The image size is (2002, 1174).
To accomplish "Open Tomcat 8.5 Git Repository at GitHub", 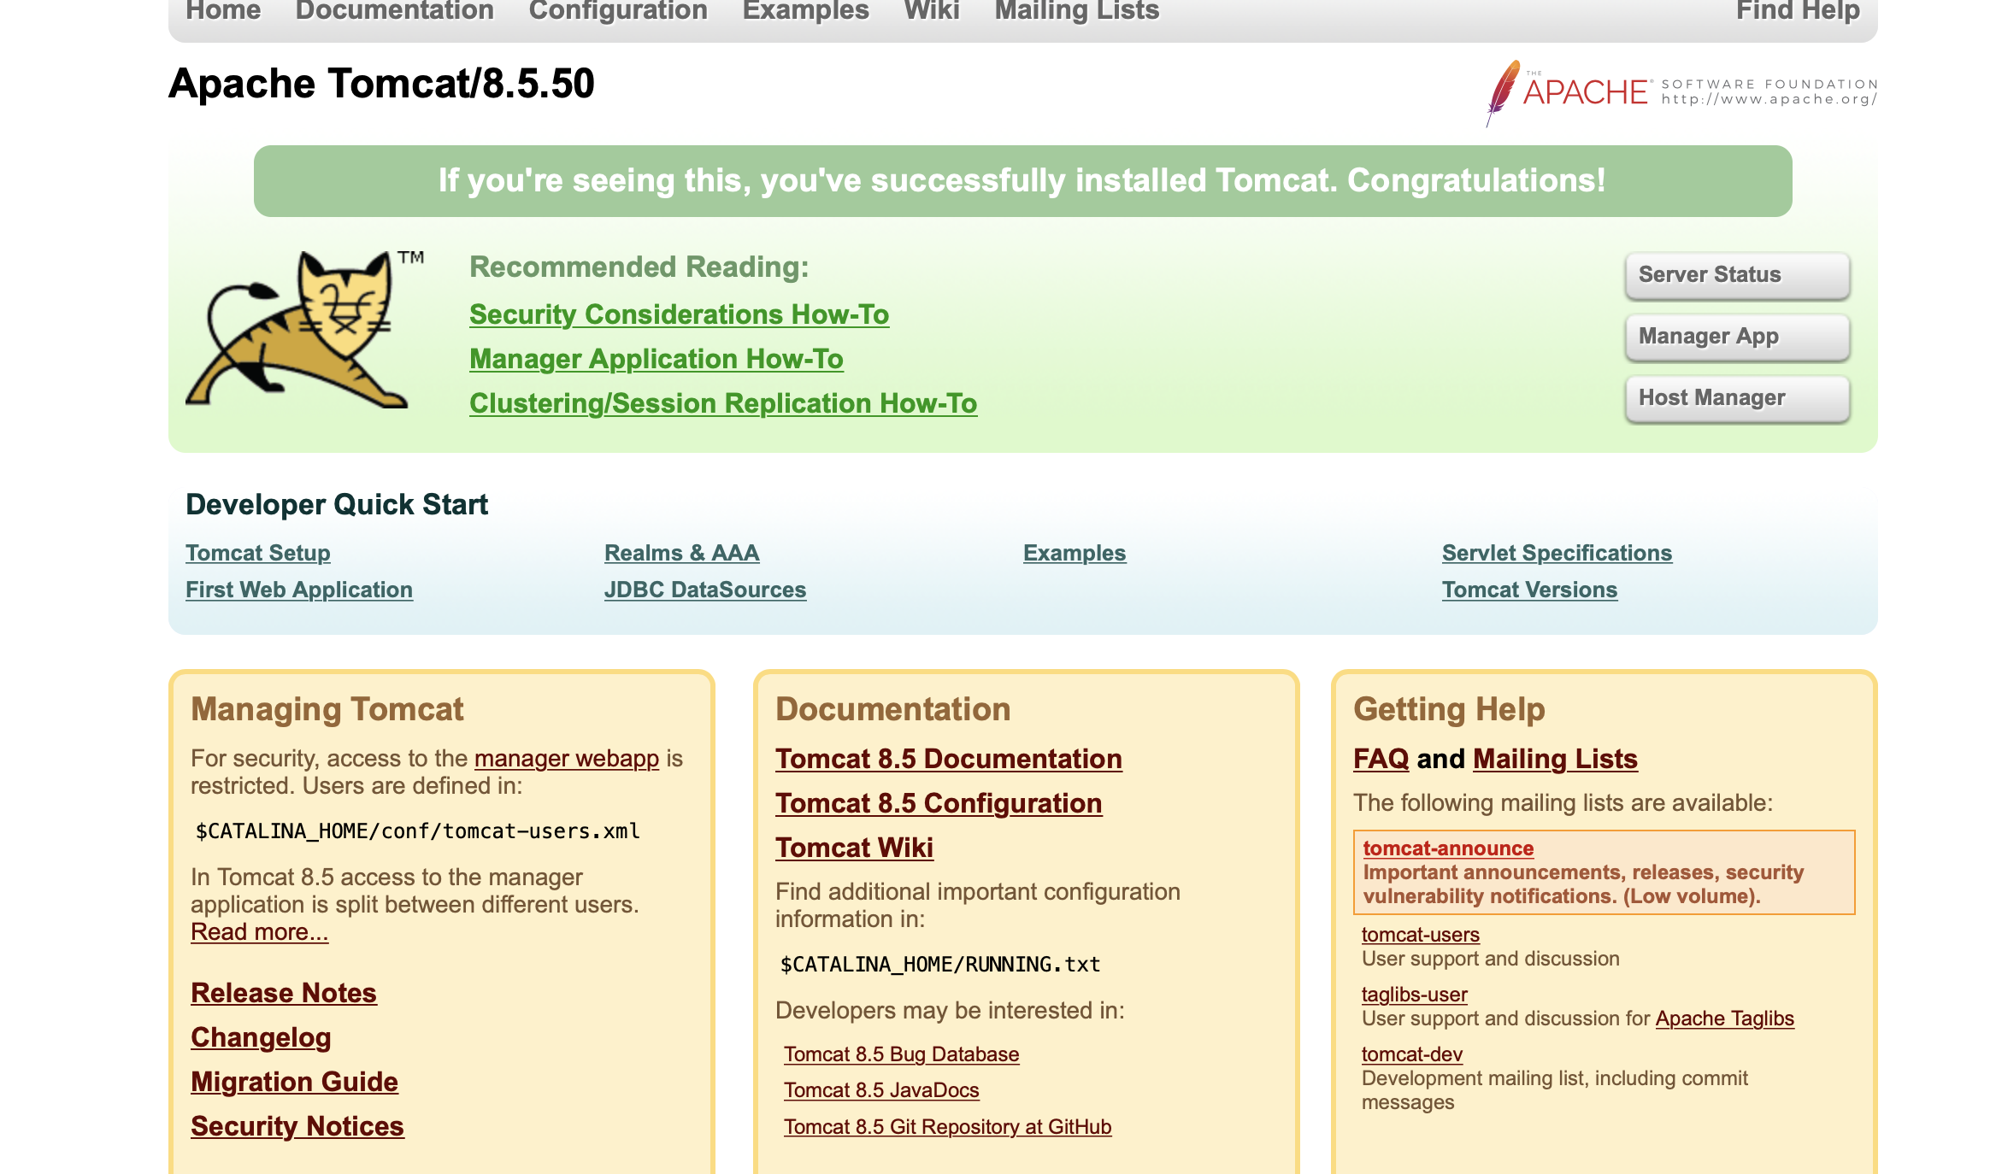I will [947, 1127].
